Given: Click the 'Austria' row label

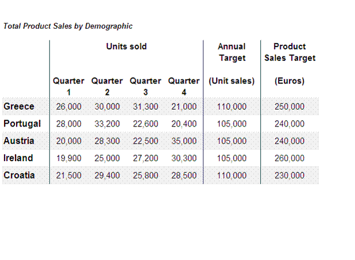Looking at the screenshot, I should pyautogui.click(x=19, y=141).
